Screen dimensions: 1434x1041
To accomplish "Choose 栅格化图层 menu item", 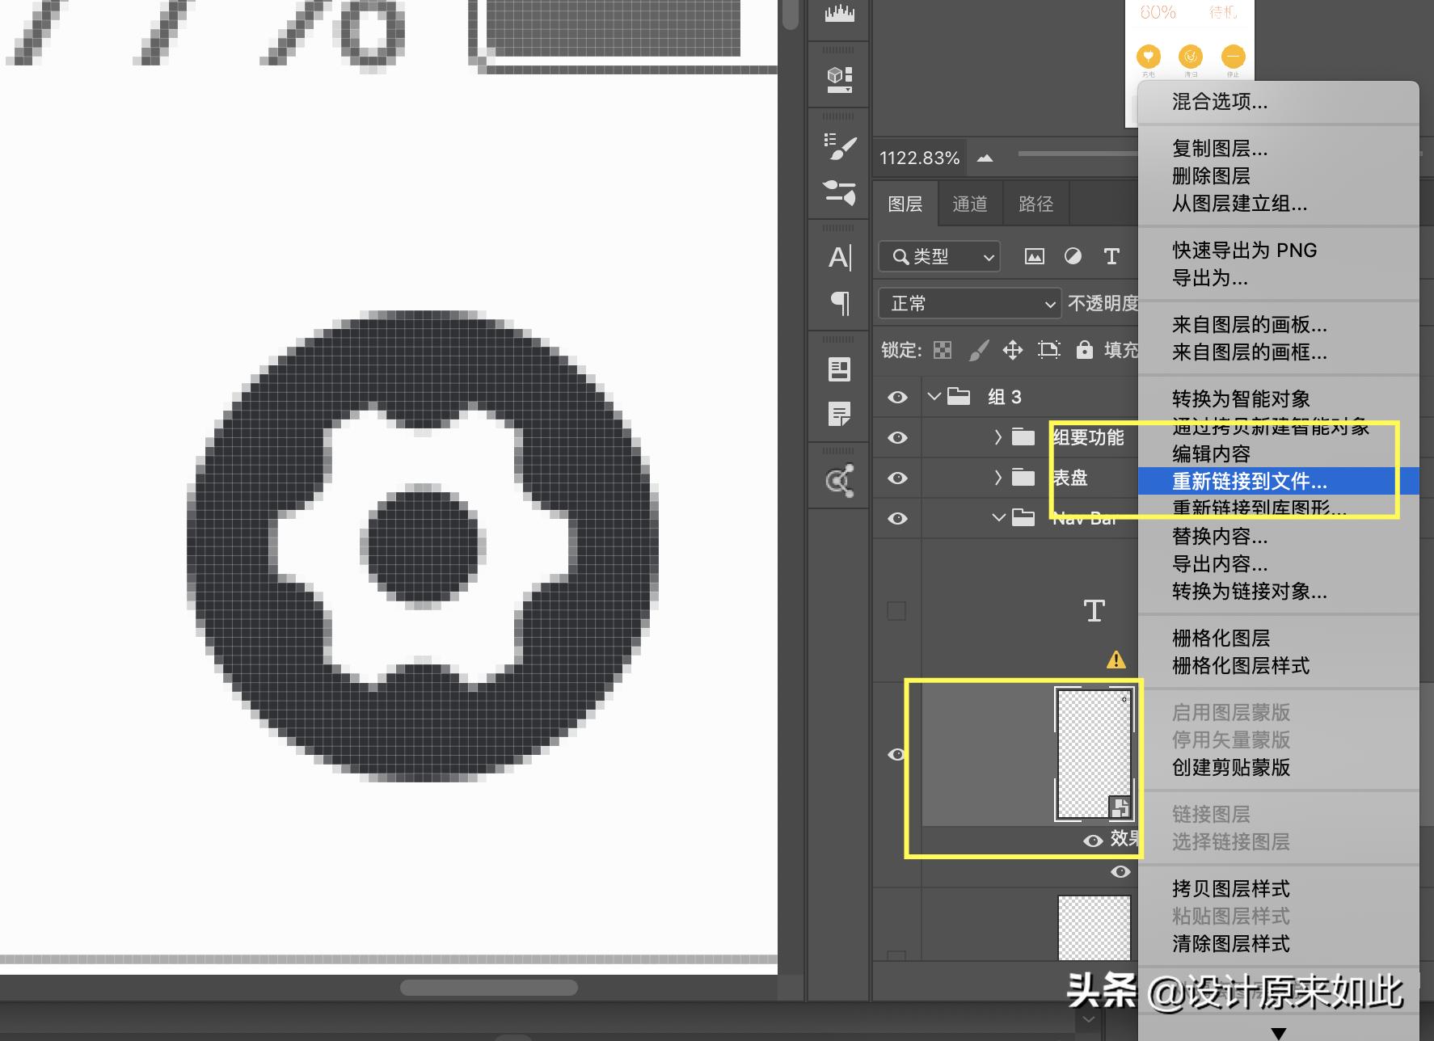I will click(x=1279, y=639).
